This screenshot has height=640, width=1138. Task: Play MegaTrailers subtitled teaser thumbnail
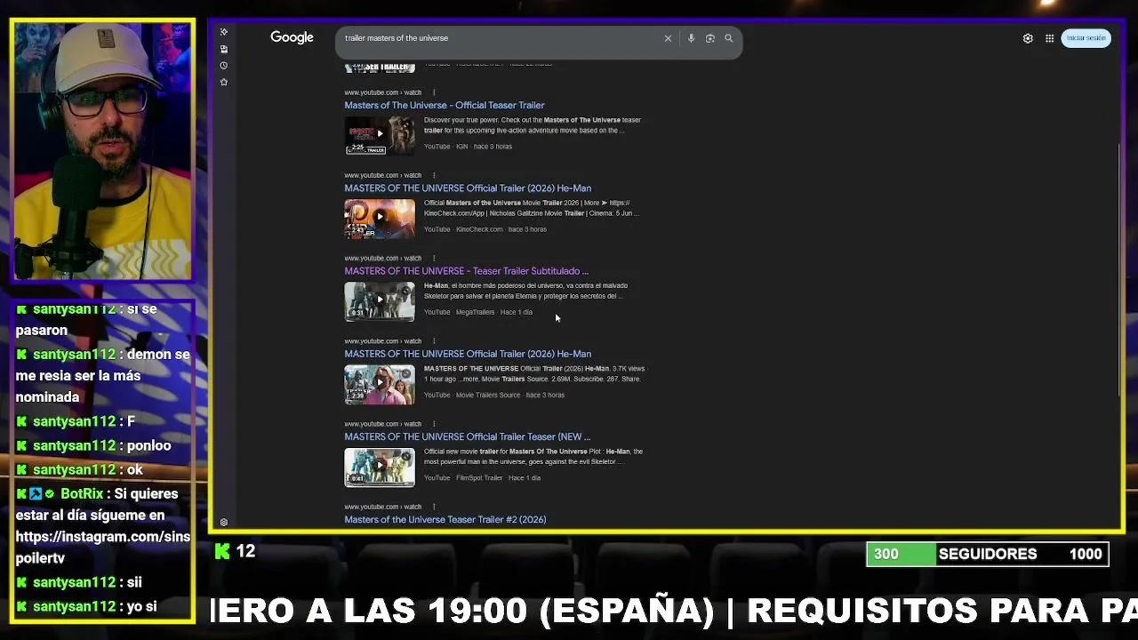tap(380, 300)
